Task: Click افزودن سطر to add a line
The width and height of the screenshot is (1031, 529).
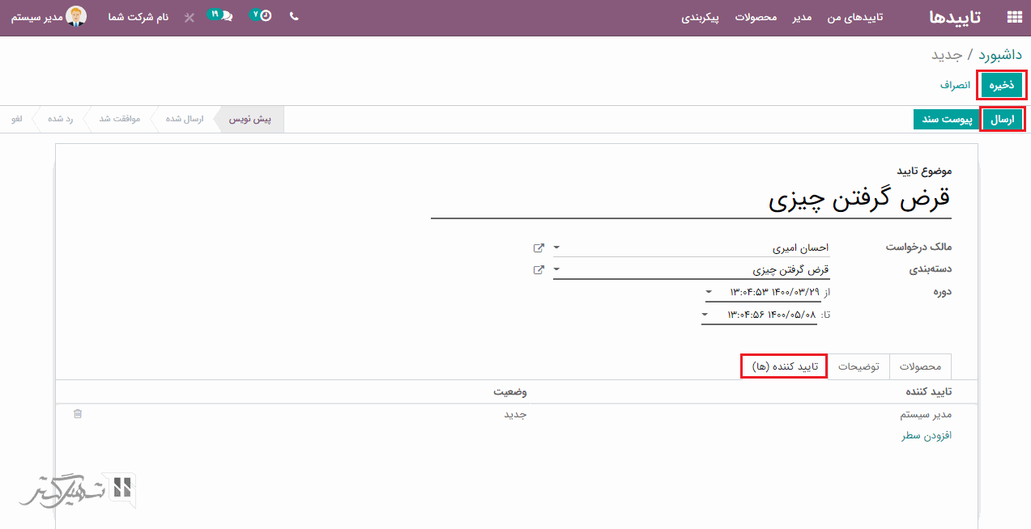Action: coord(927,435)
